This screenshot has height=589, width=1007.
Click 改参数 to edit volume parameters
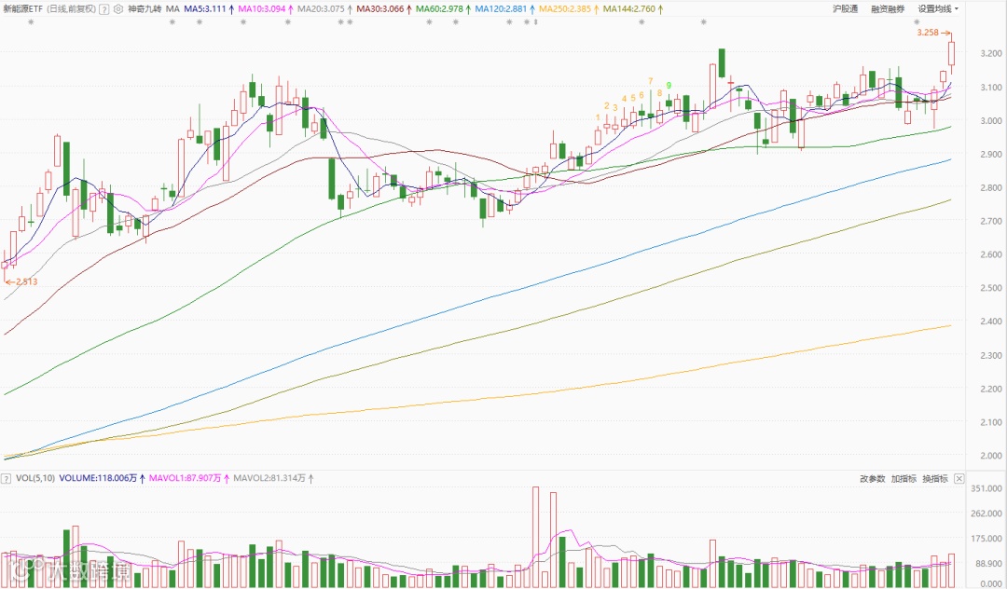[872, 479]
